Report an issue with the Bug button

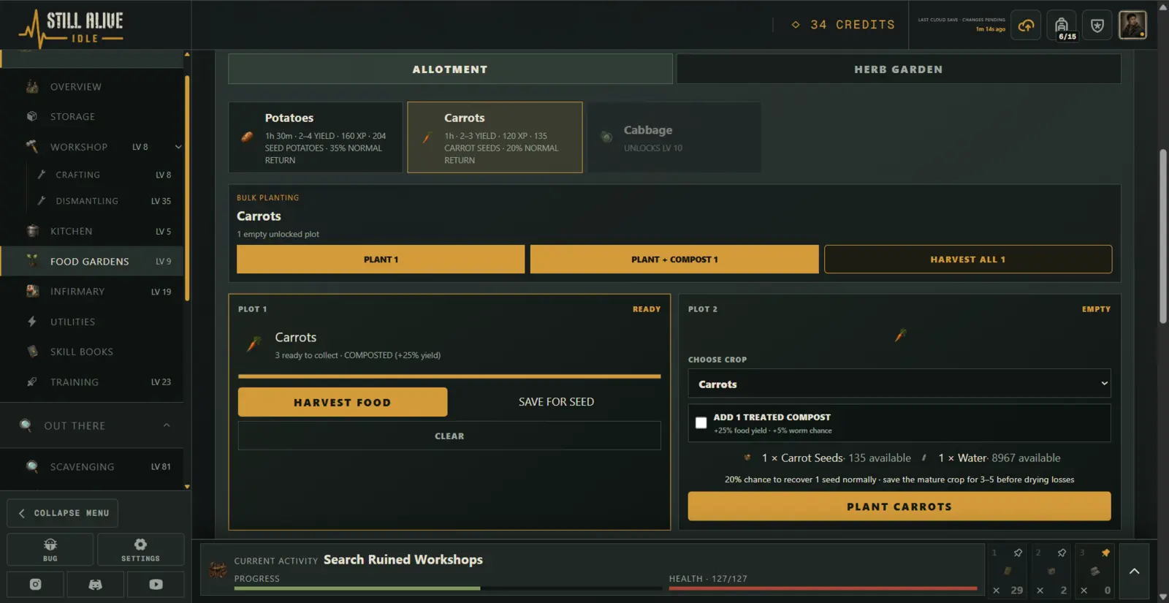pos(50,550)
